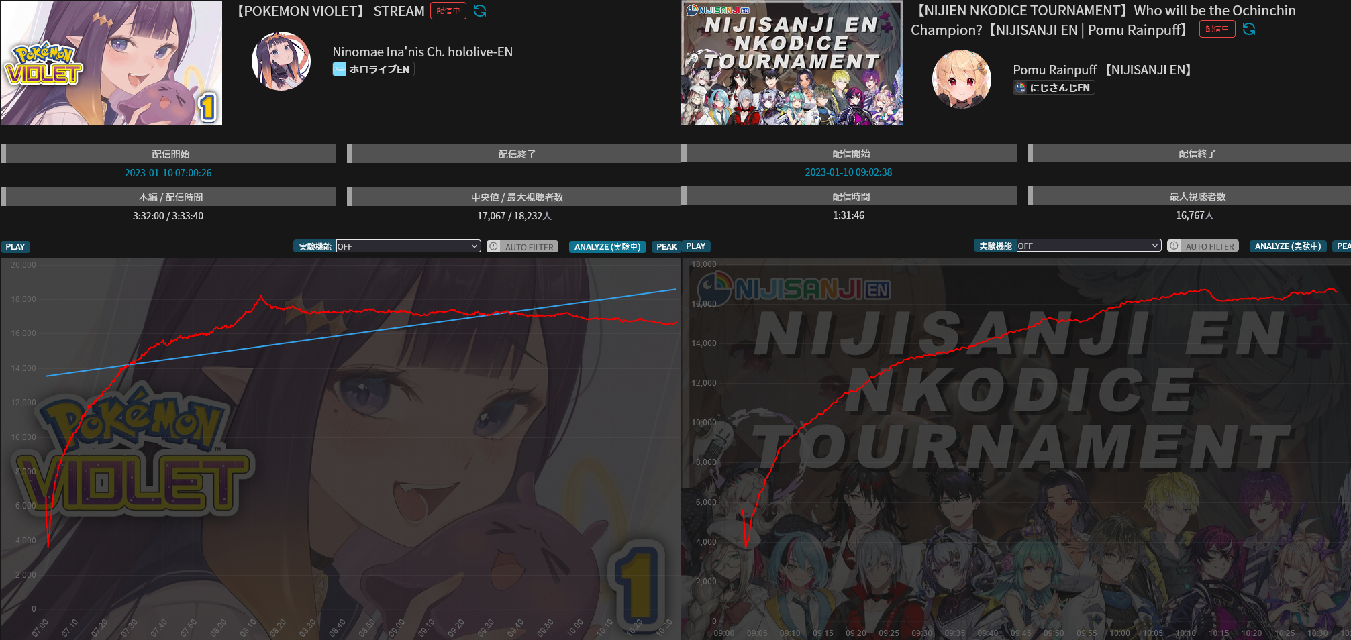Click ANALYZE (実験中) for NKODICE Tournament stream

pos(1288,246)
